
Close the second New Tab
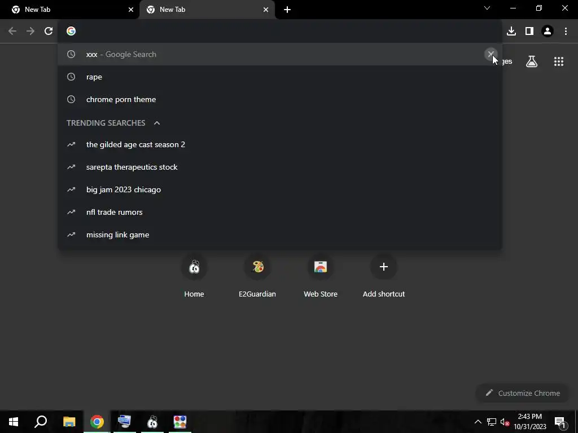266,10
